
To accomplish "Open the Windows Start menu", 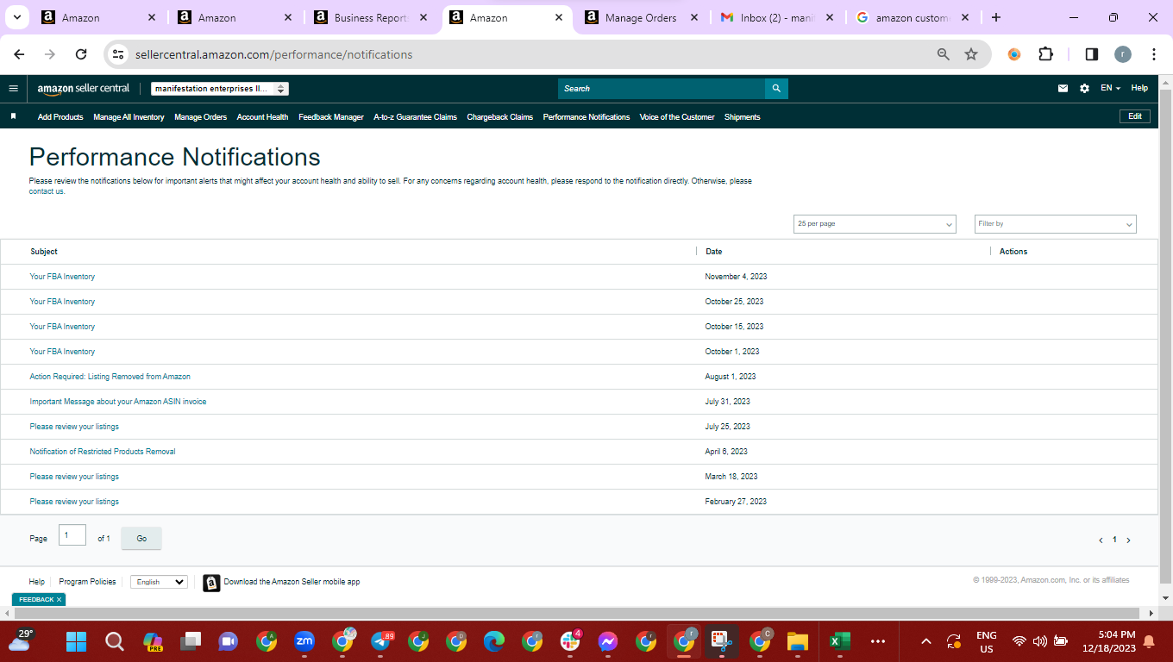I will coord(76,641).
